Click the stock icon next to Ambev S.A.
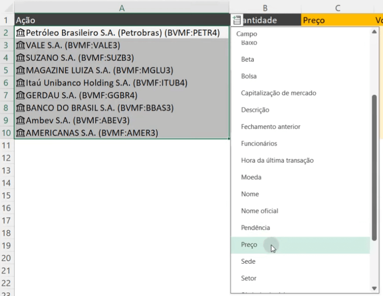 21,120
